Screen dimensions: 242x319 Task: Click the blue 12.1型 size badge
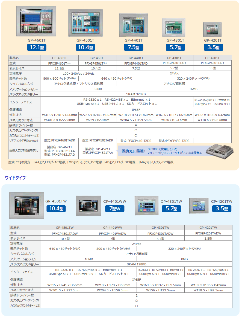(x=37, y=47)
